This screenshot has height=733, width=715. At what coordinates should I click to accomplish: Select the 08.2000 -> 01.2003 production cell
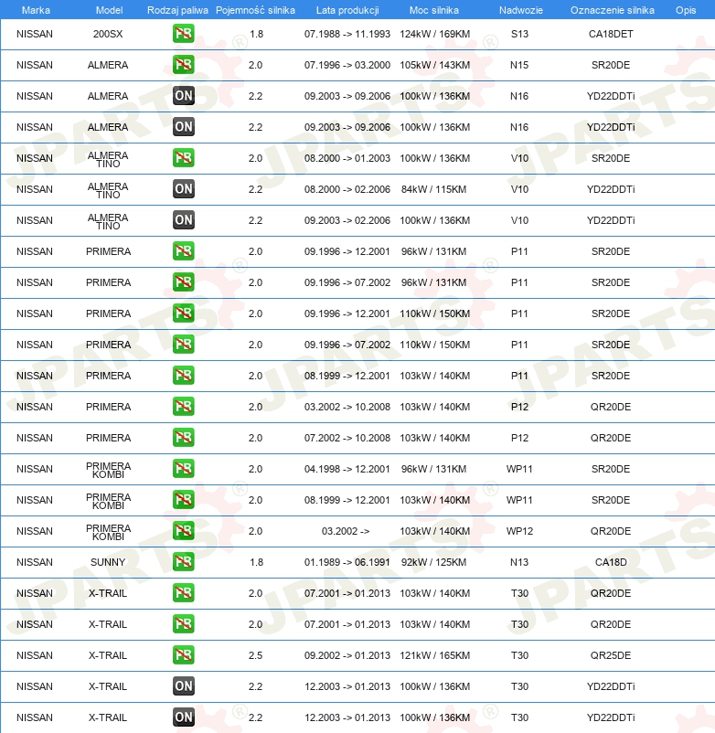[x=347, y=158]
